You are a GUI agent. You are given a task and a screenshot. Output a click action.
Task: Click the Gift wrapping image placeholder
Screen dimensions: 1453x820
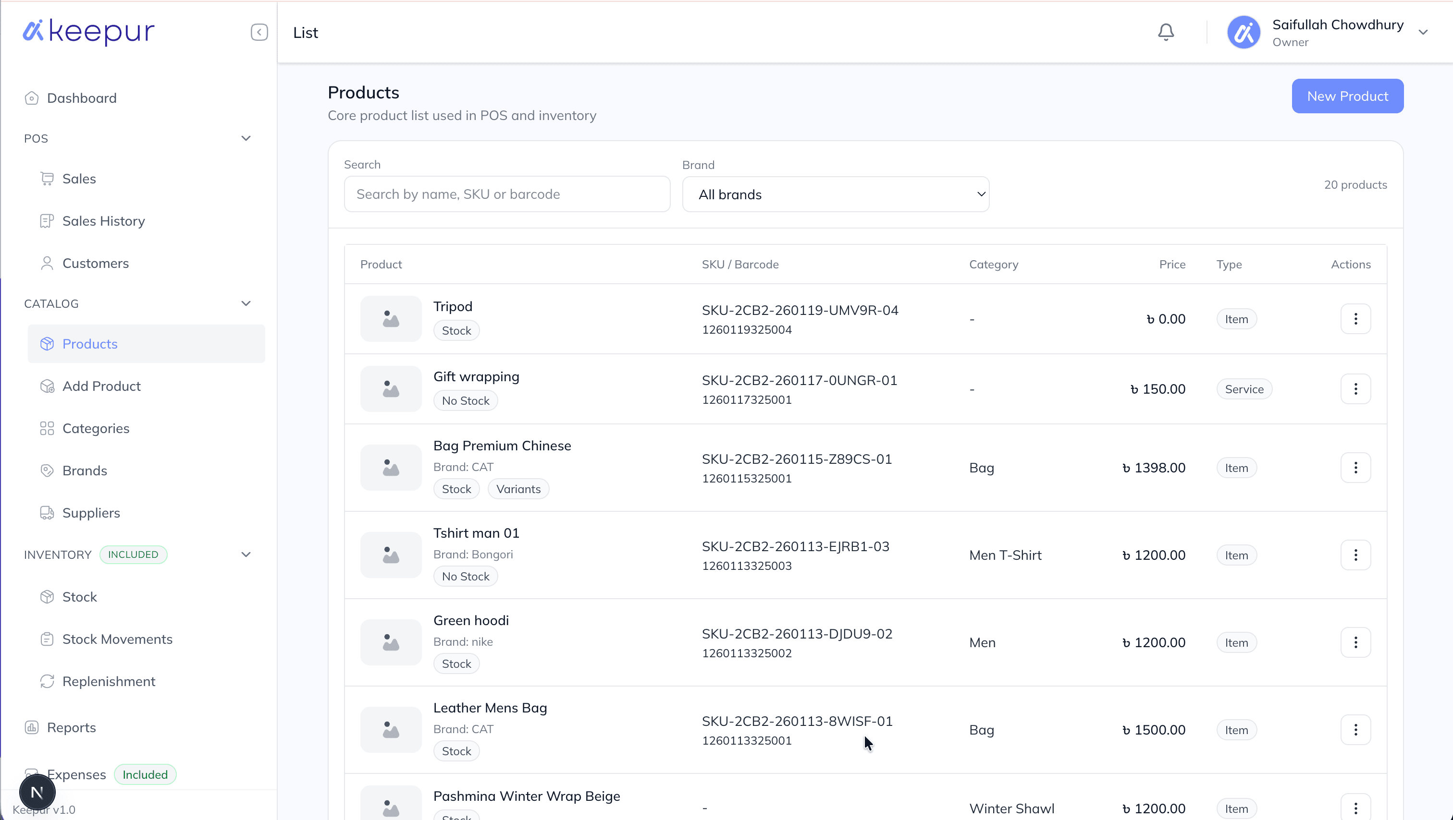391,389
